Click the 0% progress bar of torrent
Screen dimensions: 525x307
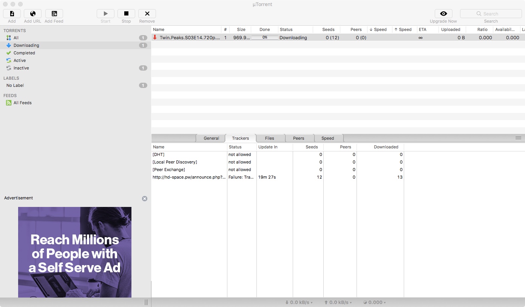tap(265, 37)
